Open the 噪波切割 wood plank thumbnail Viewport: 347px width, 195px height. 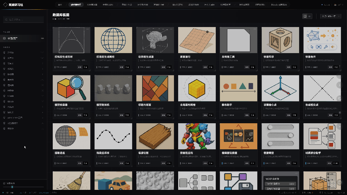[x=155, y=136]
